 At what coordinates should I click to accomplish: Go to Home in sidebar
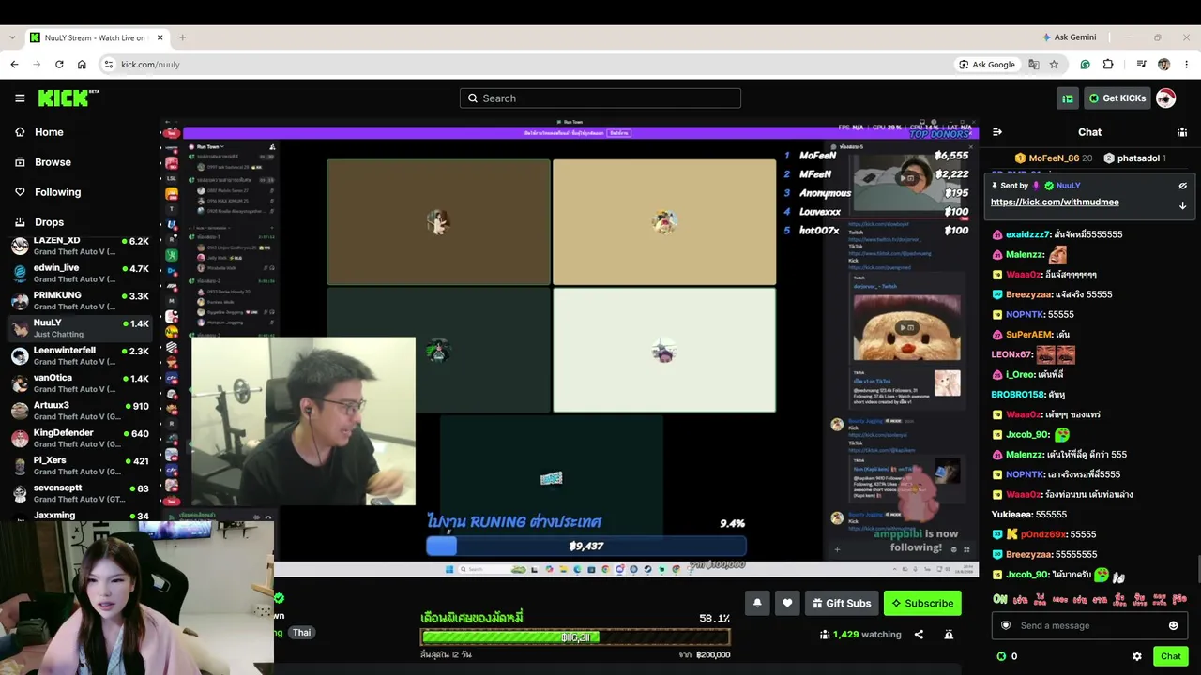tap(49, 132)
